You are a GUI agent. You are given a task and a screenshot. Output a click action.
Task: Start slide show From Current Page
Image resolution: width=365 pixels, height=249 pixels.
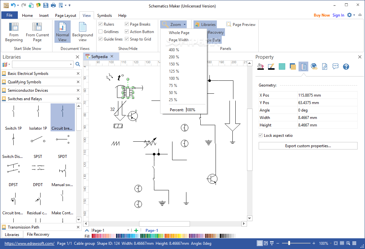tap(37, 32)
